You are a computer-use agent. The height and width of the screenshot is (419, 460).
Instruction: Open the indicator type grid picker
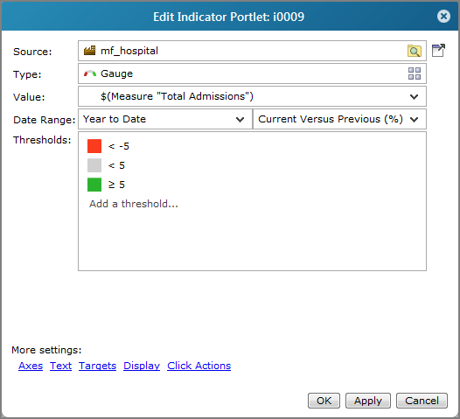click(x=415, y=73)
